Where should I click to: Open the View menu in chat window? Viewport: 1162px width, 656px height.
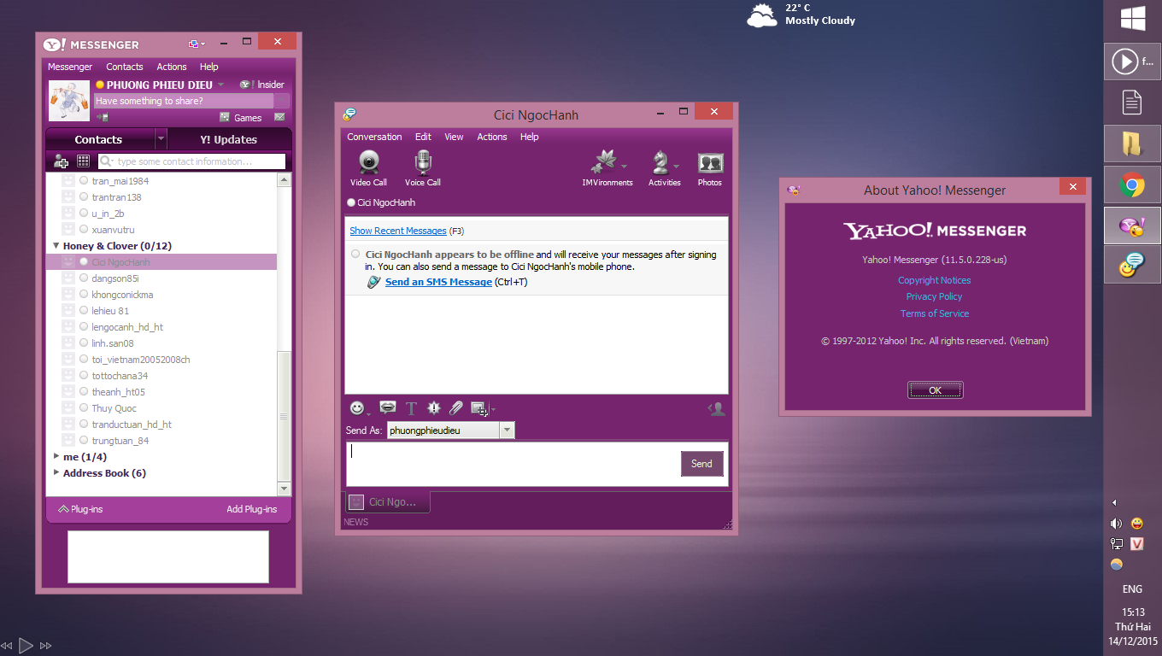tap(454, 137)
